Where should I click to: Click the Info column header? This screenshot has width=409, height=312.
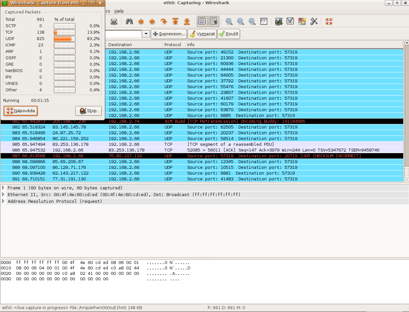[294, 45]
